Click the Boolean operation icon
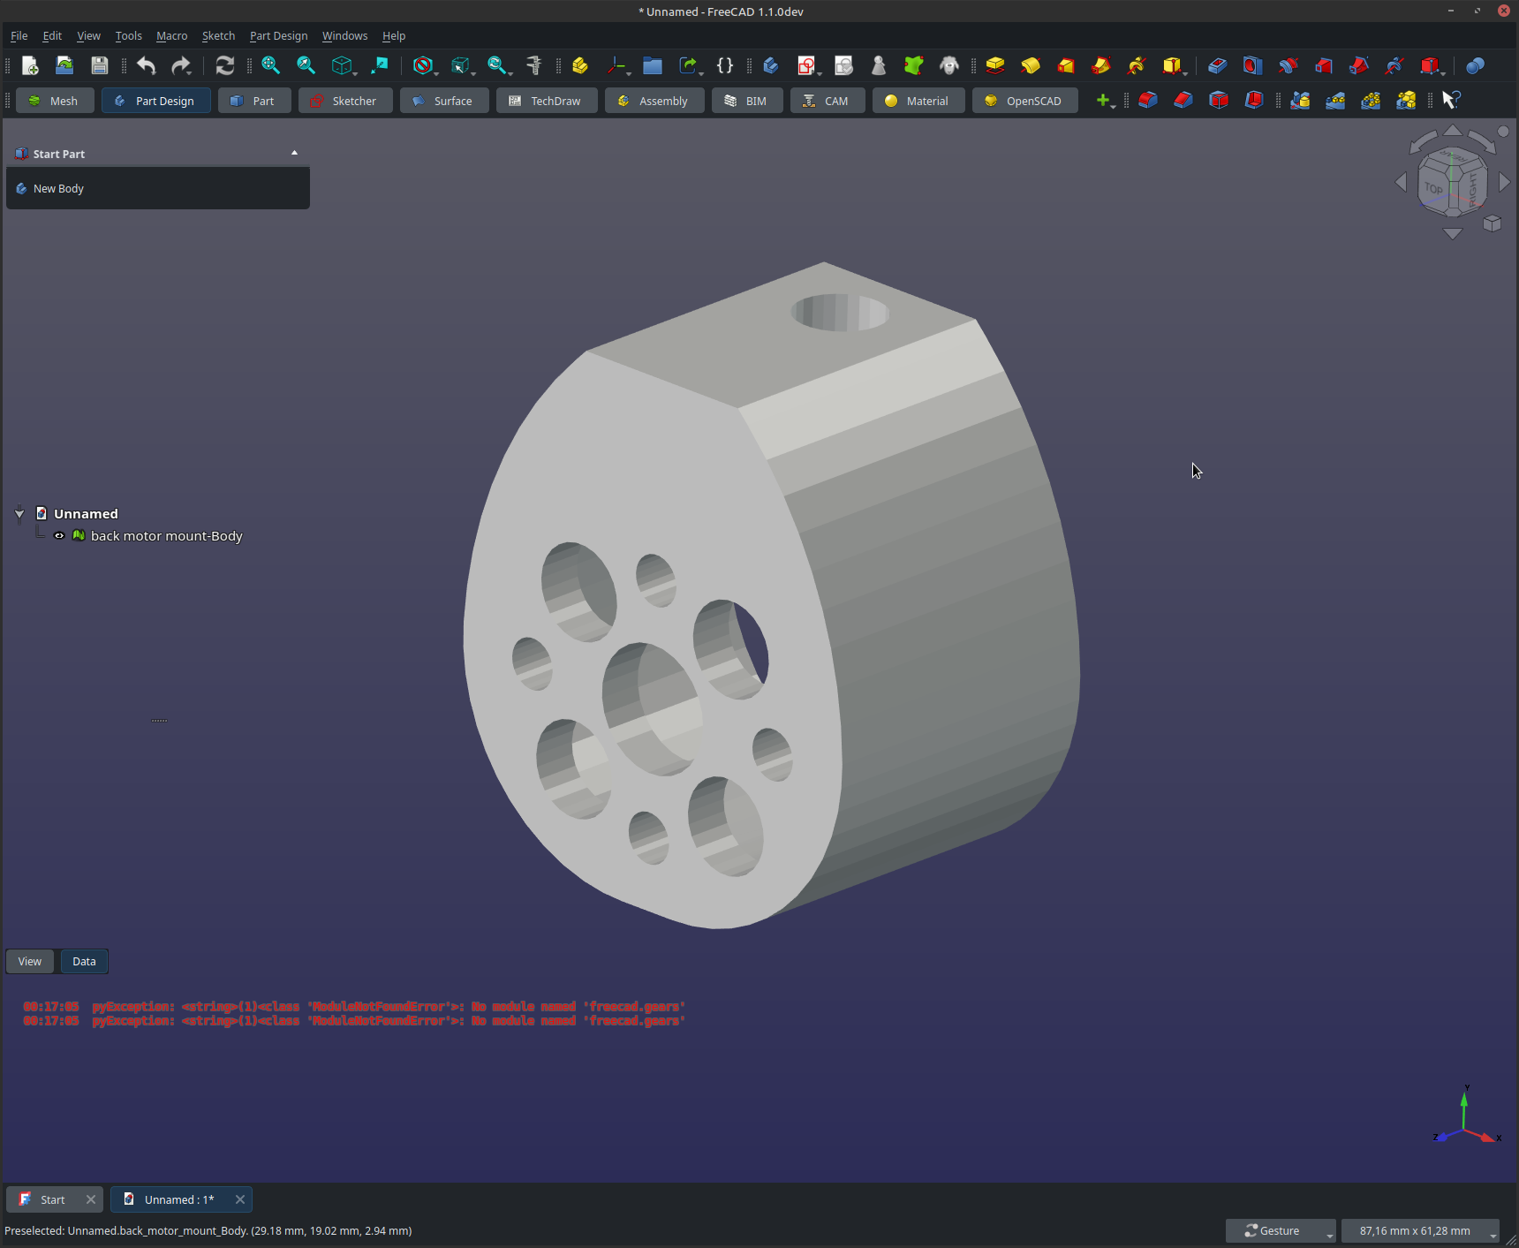Screen dimensions: 1519x1248 coord(1475,65)
